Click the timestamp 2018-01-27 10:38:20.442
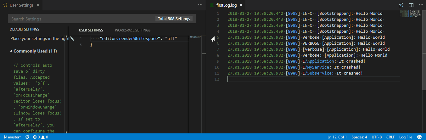Image resolution: width=426 pixels, height=140 pixels. [255, 14]
